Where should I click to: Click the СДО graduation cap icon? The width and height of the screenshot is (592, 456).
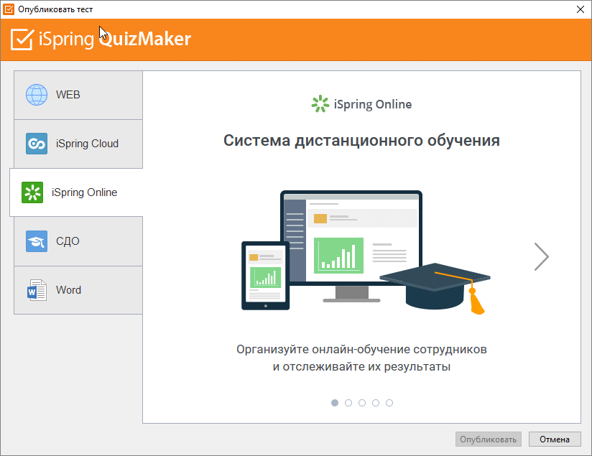click(37, 241)
